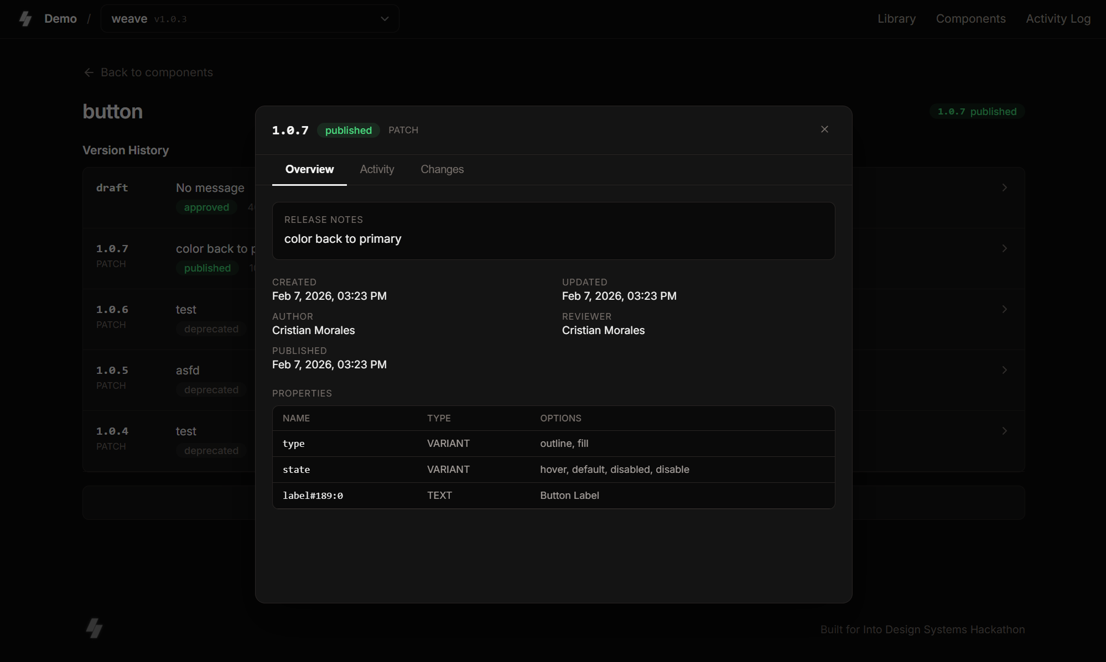Click the author name Cristian Morales
This screenshot has height=662, width=1106.
[x=313, y=330]
